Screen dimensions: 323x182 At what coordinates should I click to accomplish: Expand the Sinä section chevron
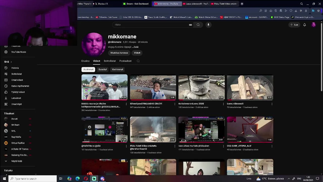coord(11,62)
